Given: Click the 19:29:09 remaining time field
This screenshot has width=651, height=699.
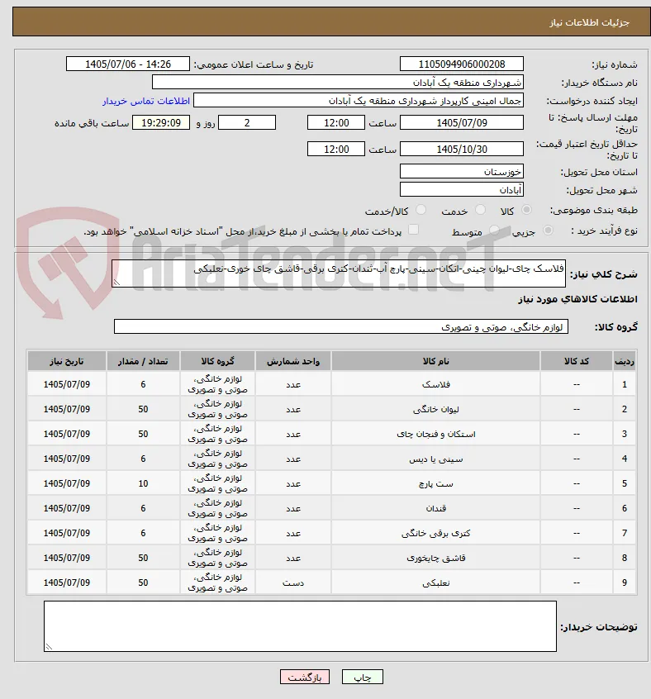Looking at the screenshot, I should tap(161, 123).
